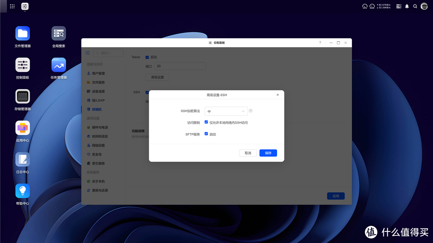Click the help icon beside SSH加密算法
433x243 pixels.
pyautogui.click(x=251, y=111)
